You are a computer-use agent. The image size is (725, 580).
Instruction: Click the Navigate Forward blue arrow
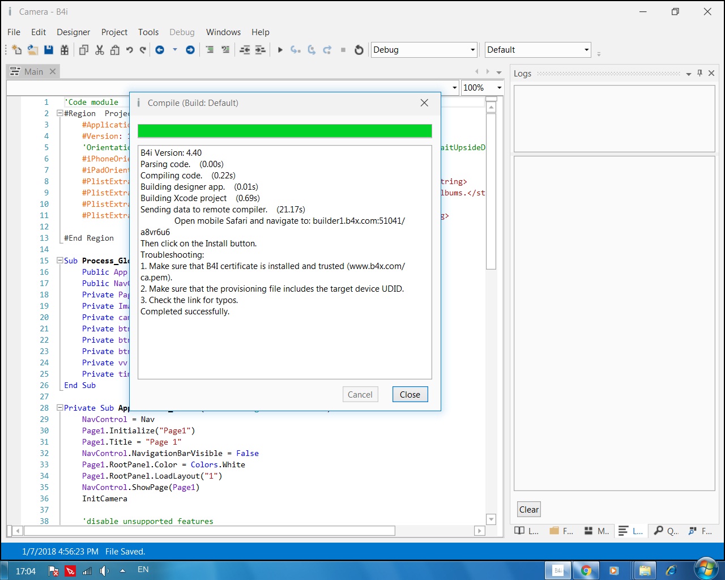coord(190,50)
